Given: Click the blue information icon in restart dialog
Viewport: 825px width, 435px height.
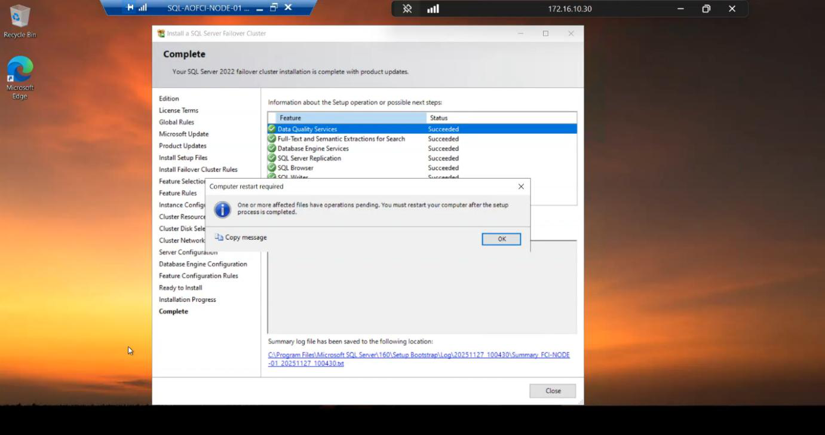Looking at the screenshot, I should click(222, 209).
